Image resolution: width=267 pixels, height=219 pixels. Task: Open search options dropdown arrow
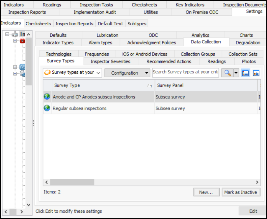click(x=236, y=73)
